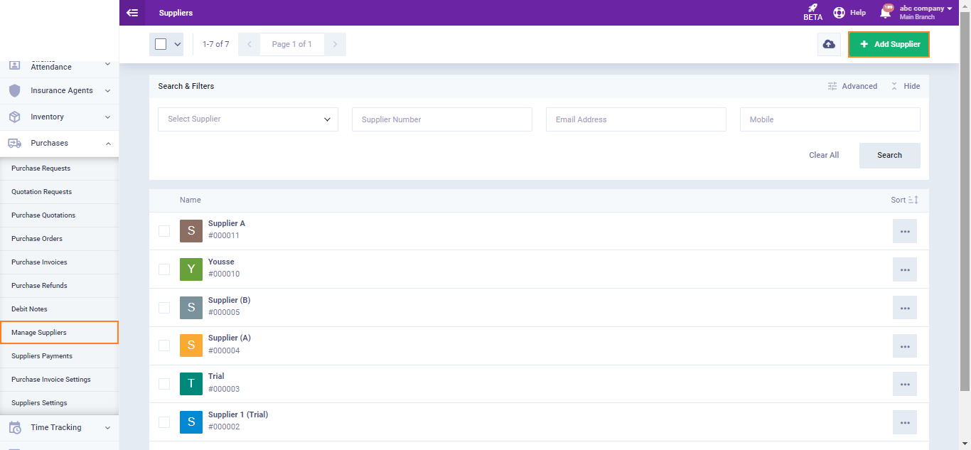This screenshot has height=450, width=971.
Task: Tick the checkbox for Supplier A #000011
Action: coord(164,231)
